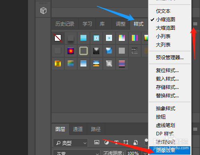
Task: Open the Layers panel hamburger menu
Action: (195, 129)
